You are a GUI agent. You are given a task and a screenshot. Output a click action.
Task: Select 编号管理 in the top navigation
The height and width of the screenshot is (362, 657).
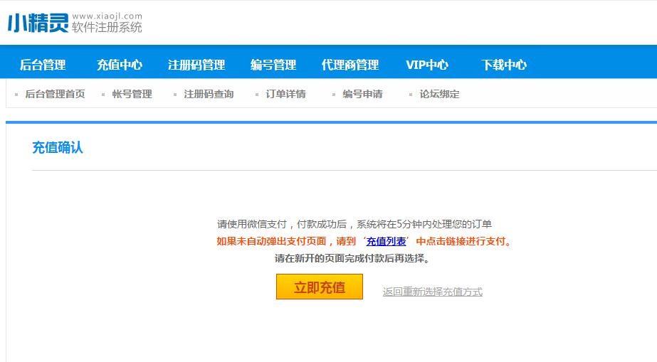click(x=273, y=65)
